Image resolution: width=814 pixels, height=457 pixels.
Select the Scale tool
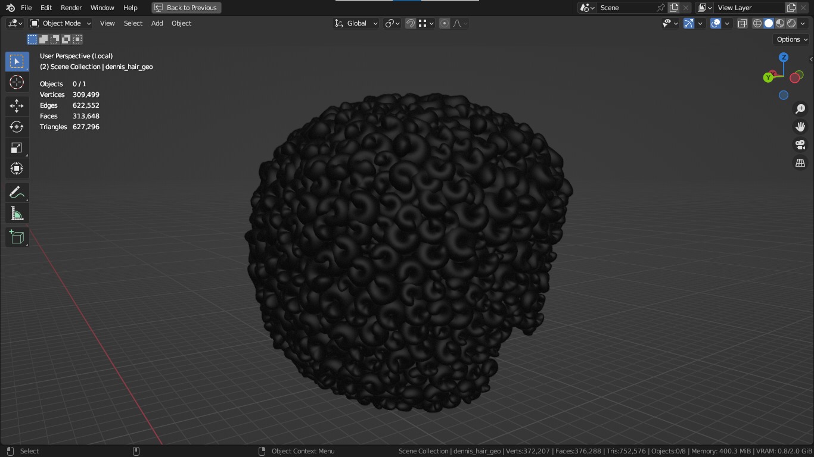17,148
